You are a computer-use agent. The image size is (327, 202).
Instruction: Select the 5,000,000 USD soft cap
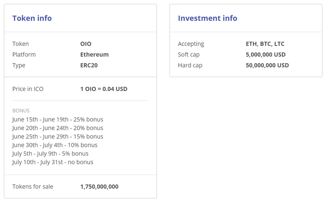266,55
